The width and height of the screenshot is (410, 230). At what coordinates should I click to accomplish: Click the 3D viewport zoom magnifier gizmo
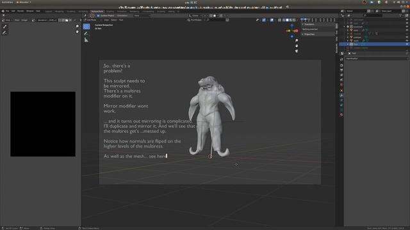point(297,40)
